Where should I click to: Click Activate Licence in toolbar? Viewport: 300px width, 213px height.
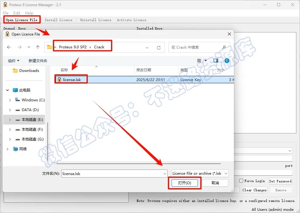[x=131, y=20]
